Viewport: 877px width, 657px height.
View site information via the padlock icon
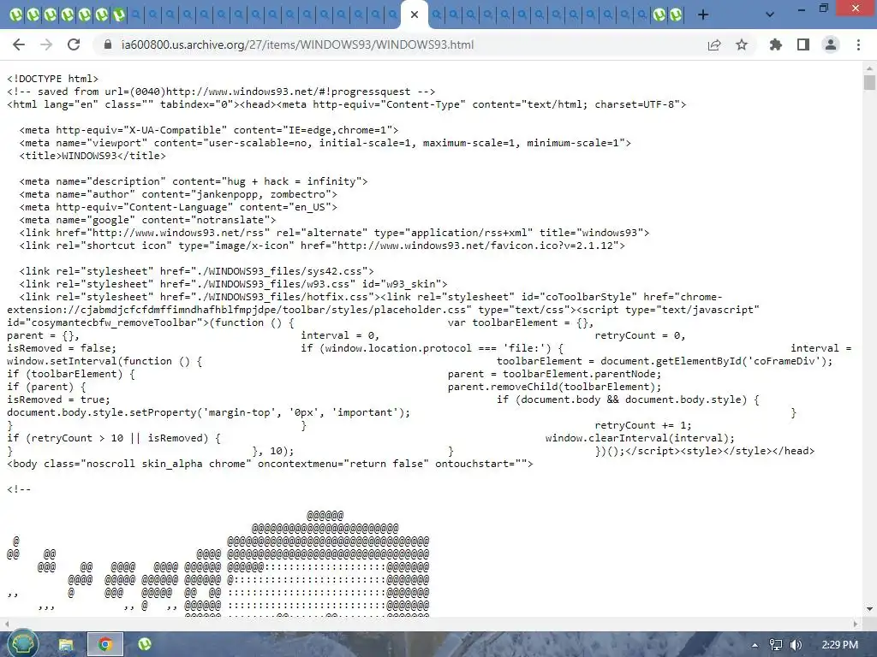click(x=108, y=44)
